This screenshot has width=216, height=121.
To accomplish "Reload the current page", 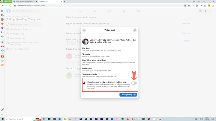I will [x=10, y=6].
